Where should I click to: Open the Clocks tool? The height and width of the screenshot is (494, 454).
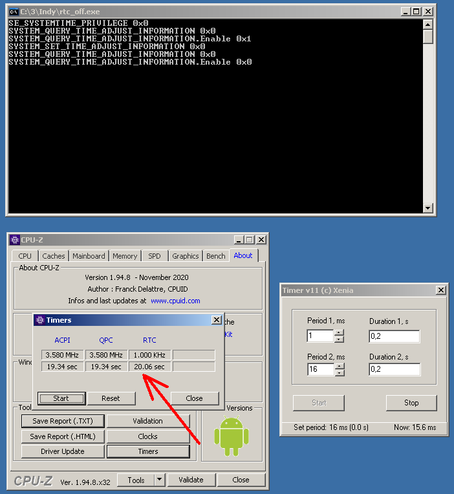(x=148, y=436)
